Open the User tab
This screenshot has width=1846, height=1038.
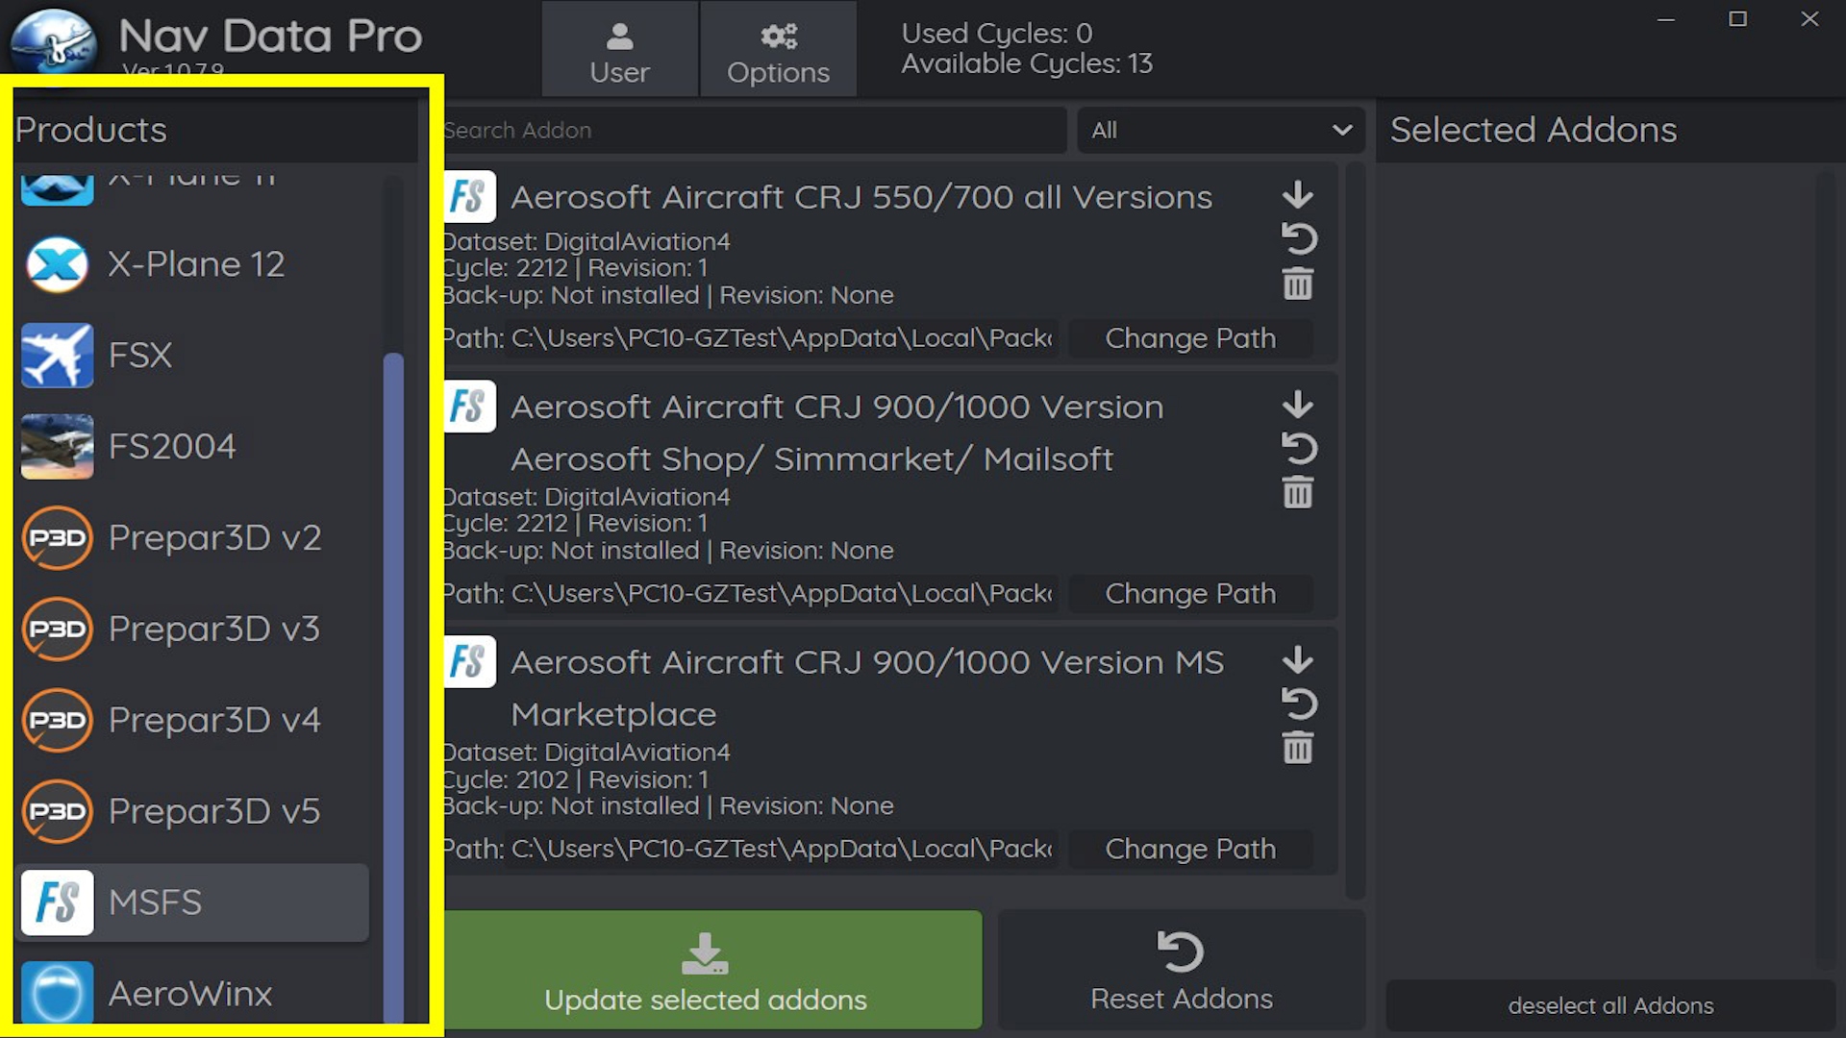[x=620, y=50]
